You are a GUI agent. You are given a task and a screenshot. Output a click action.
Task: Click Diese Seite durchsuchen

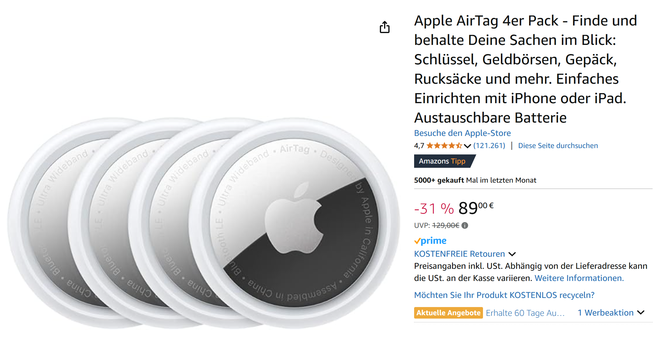[558, 146]
